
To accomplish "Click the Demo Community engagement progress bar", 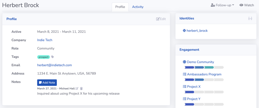I will pyautogui.click(x=204, y=67).
